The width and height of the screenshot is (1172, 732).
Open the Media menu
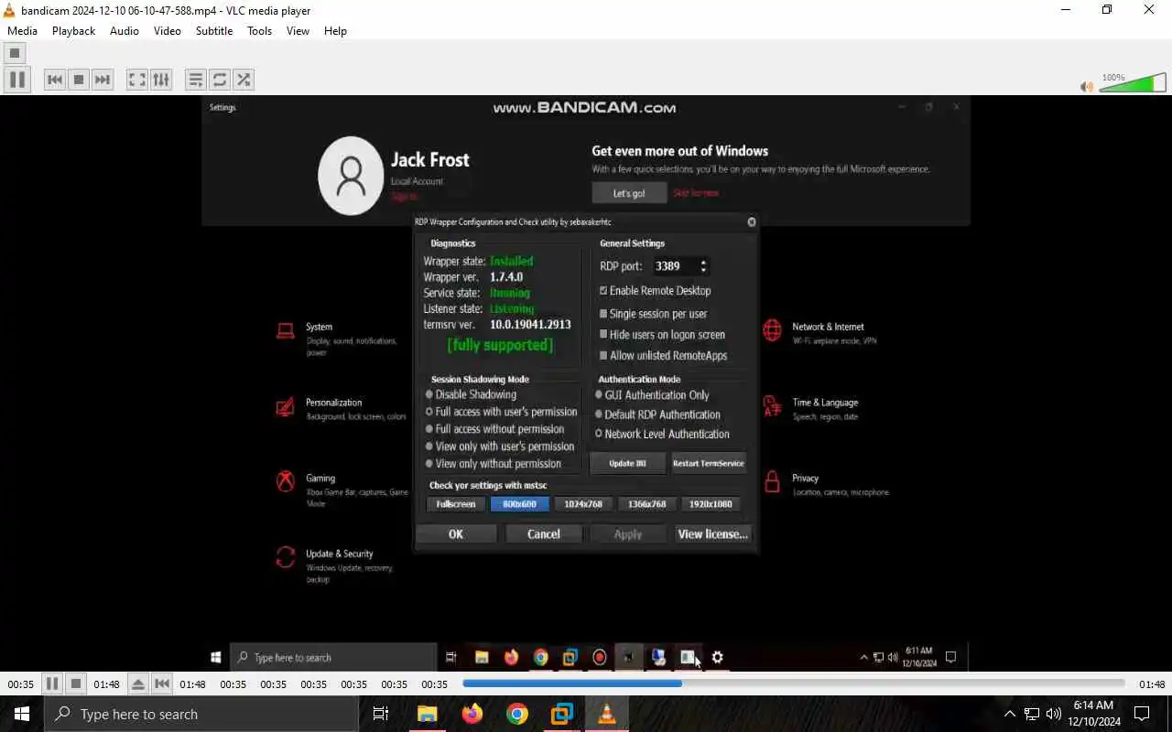click(22, 30)
